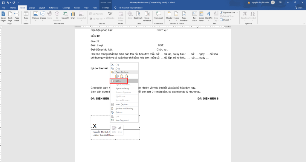Click the WordArt icon
This screenshot has height=162, width=306.
[x=209, y=15]
